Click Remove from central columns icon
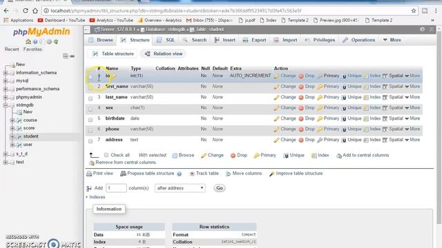Image resolution: width=442 pixels, height=248 pixels. tap(92, 163)
